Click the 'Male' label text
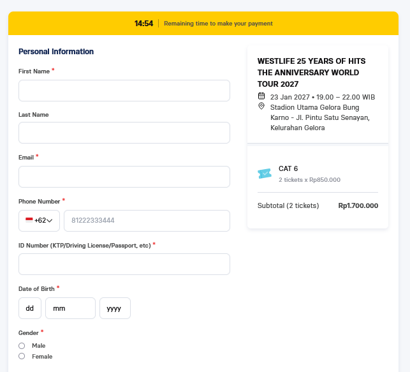Viewport: 410px width, 372px height. (39, 346)
